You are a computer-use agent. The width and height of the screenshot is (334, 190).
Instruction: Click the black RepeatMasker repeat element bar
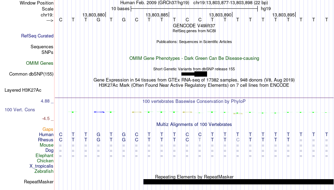[x=239, y=182]
